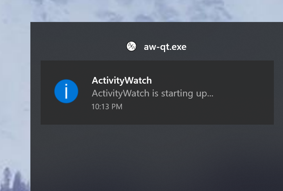
Task: Click card space left of the info icon
Action: click(47, 91)
